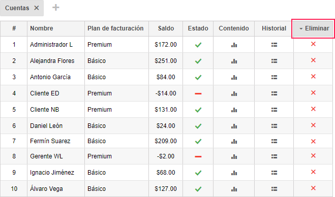Screen dimensions: 335x197
Task: Switch to the Cuentas tab
Action: pyautogui.click(x=17, y=8)
